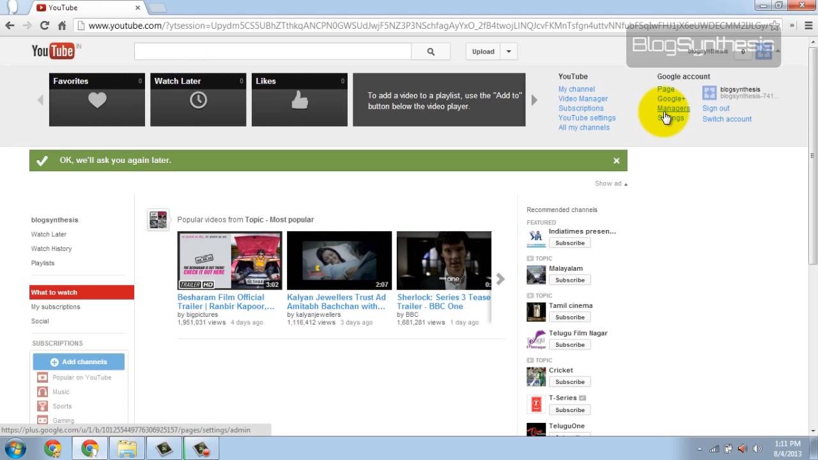Subscribe to Telugu Film Nagar
818x460 pixels.
click(569, 345)
